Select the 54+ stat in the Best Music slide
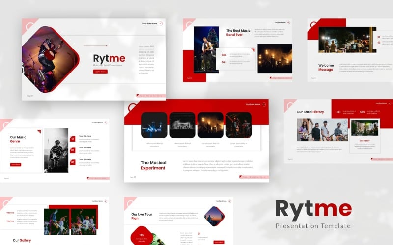Screen dimensions: 393x245 [x=224, y=62]
